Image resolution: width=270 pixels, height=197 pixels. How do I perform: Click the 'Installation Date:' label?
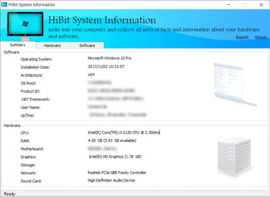(x=35, y=67)
